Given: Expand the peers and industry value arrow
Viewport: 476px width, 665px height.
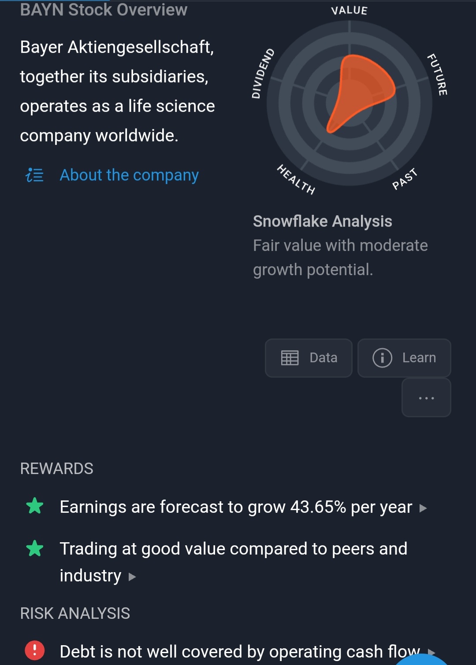Looking at the screenshot, I should pos(132,577).
